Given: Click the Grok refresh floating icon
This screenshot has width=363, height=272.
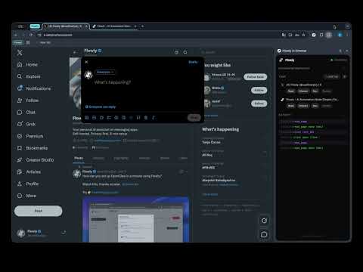Looking at the screenshot, I should pyautogui.click(x=264, y=221).
